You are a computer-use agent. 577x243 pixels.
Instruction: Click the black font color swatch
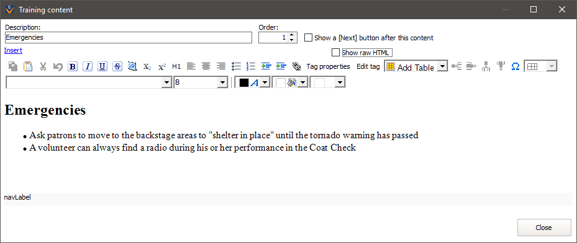tap(244, 83)
